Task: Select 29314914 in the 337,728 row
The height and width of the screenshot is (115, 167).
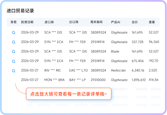Action: coord(98,42)
